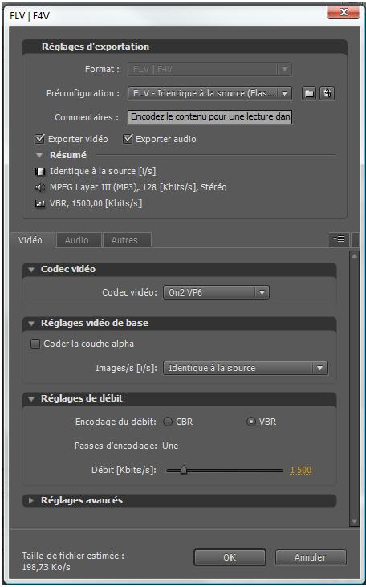Screen dimensions: 366x587
Task: Close the FLV | F4V dialog window
Action: (344, 12)
